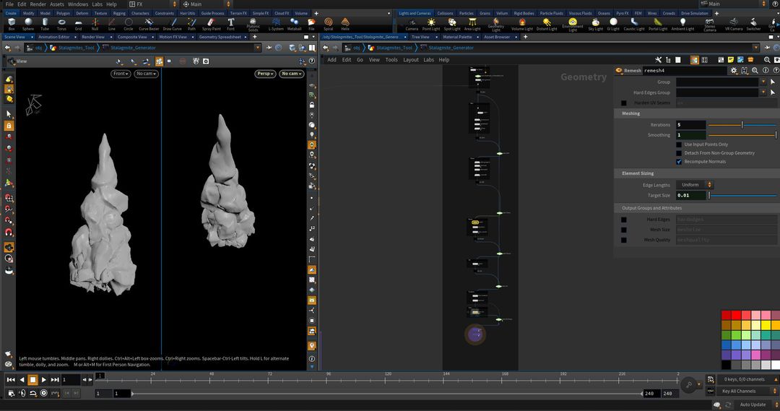The height and width of the screenshot is (411, 780).
Task: Open the Render menu
Action: click(38, 4)
